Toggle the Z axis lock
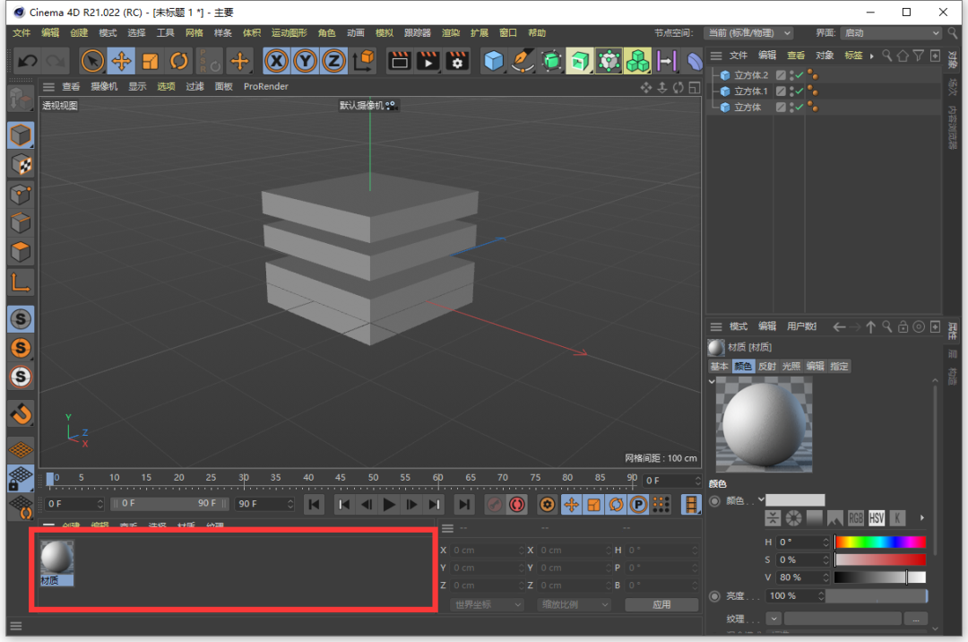Viewport: 968px width, 642px height. pyautogui.click(x=333, y=61)
